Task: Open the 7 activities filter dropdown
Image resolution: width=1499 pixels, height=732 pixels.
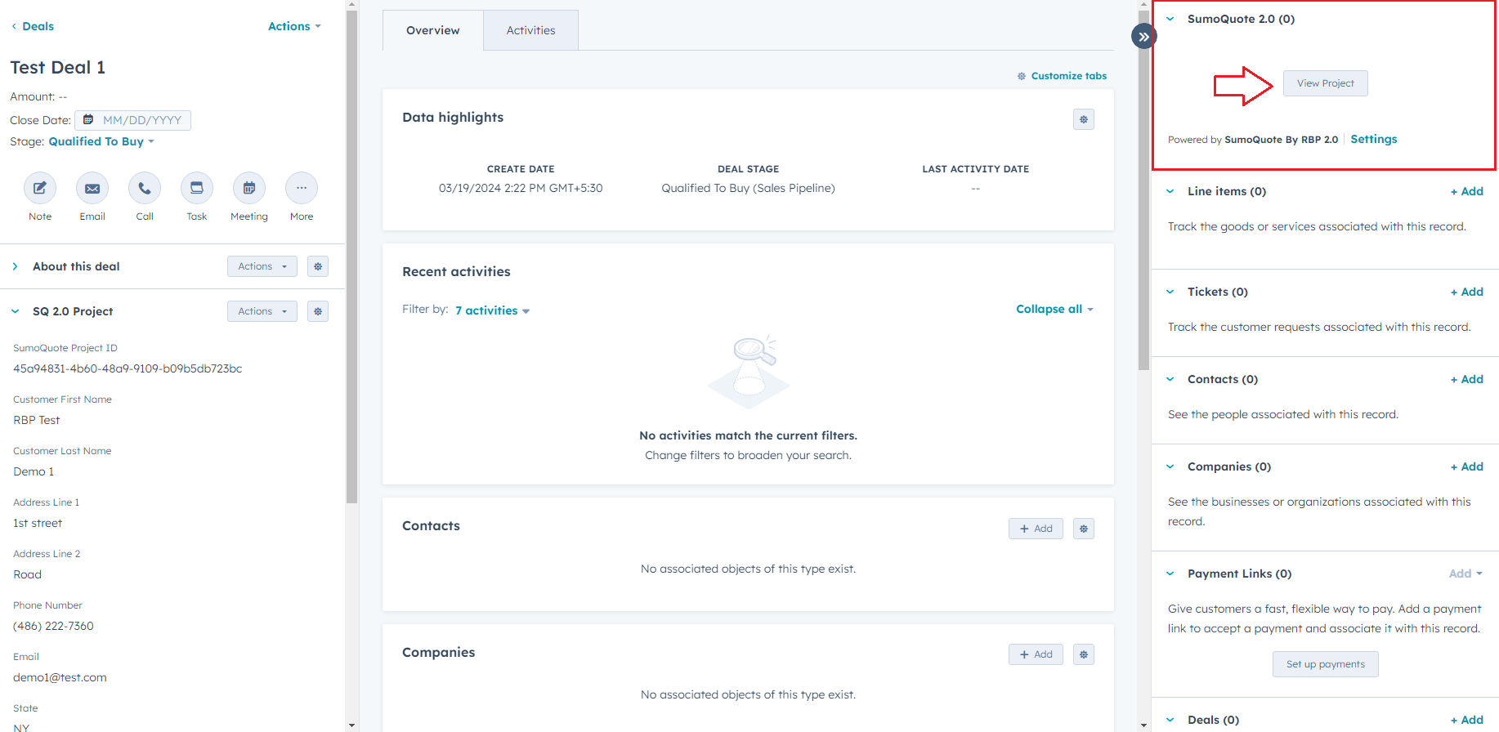Action: coord(493,310)
